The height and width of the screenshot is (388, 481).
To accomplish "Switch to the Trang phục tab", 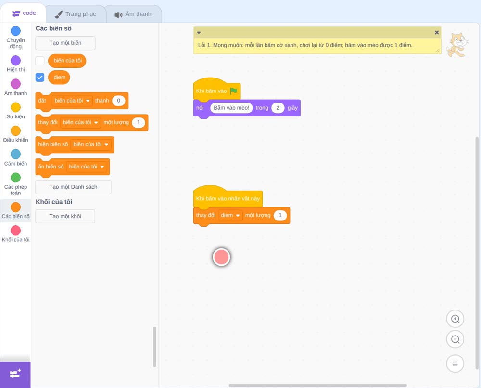I will [76, 14].
